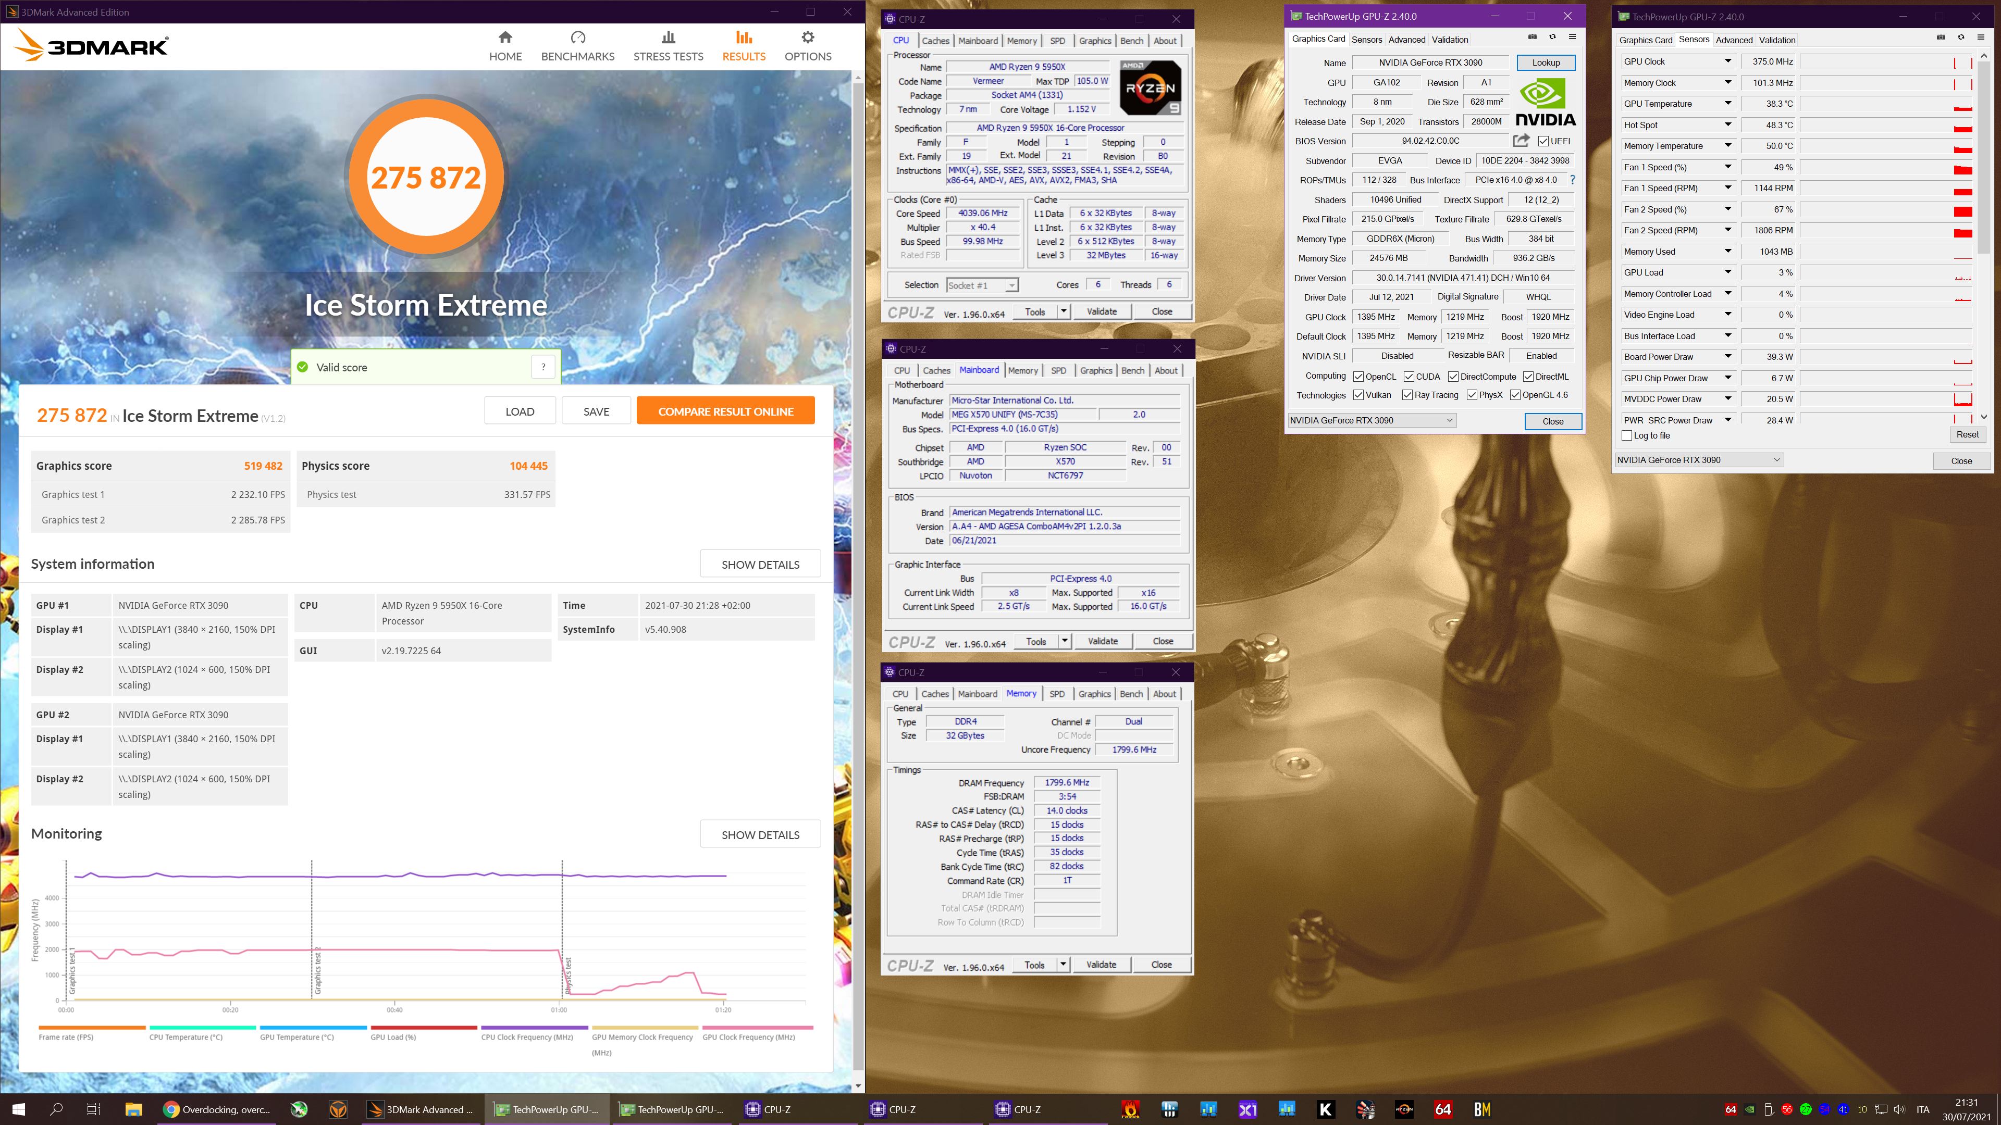This screenshot has height=1125, width=2001.
Task: Click the red 64 taskbar icon
Action: point(1443,1109)
